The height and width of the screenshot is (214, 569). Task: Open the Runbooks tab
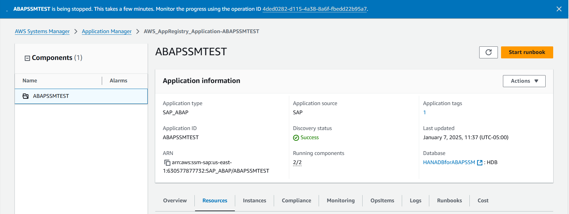[449, 200]
